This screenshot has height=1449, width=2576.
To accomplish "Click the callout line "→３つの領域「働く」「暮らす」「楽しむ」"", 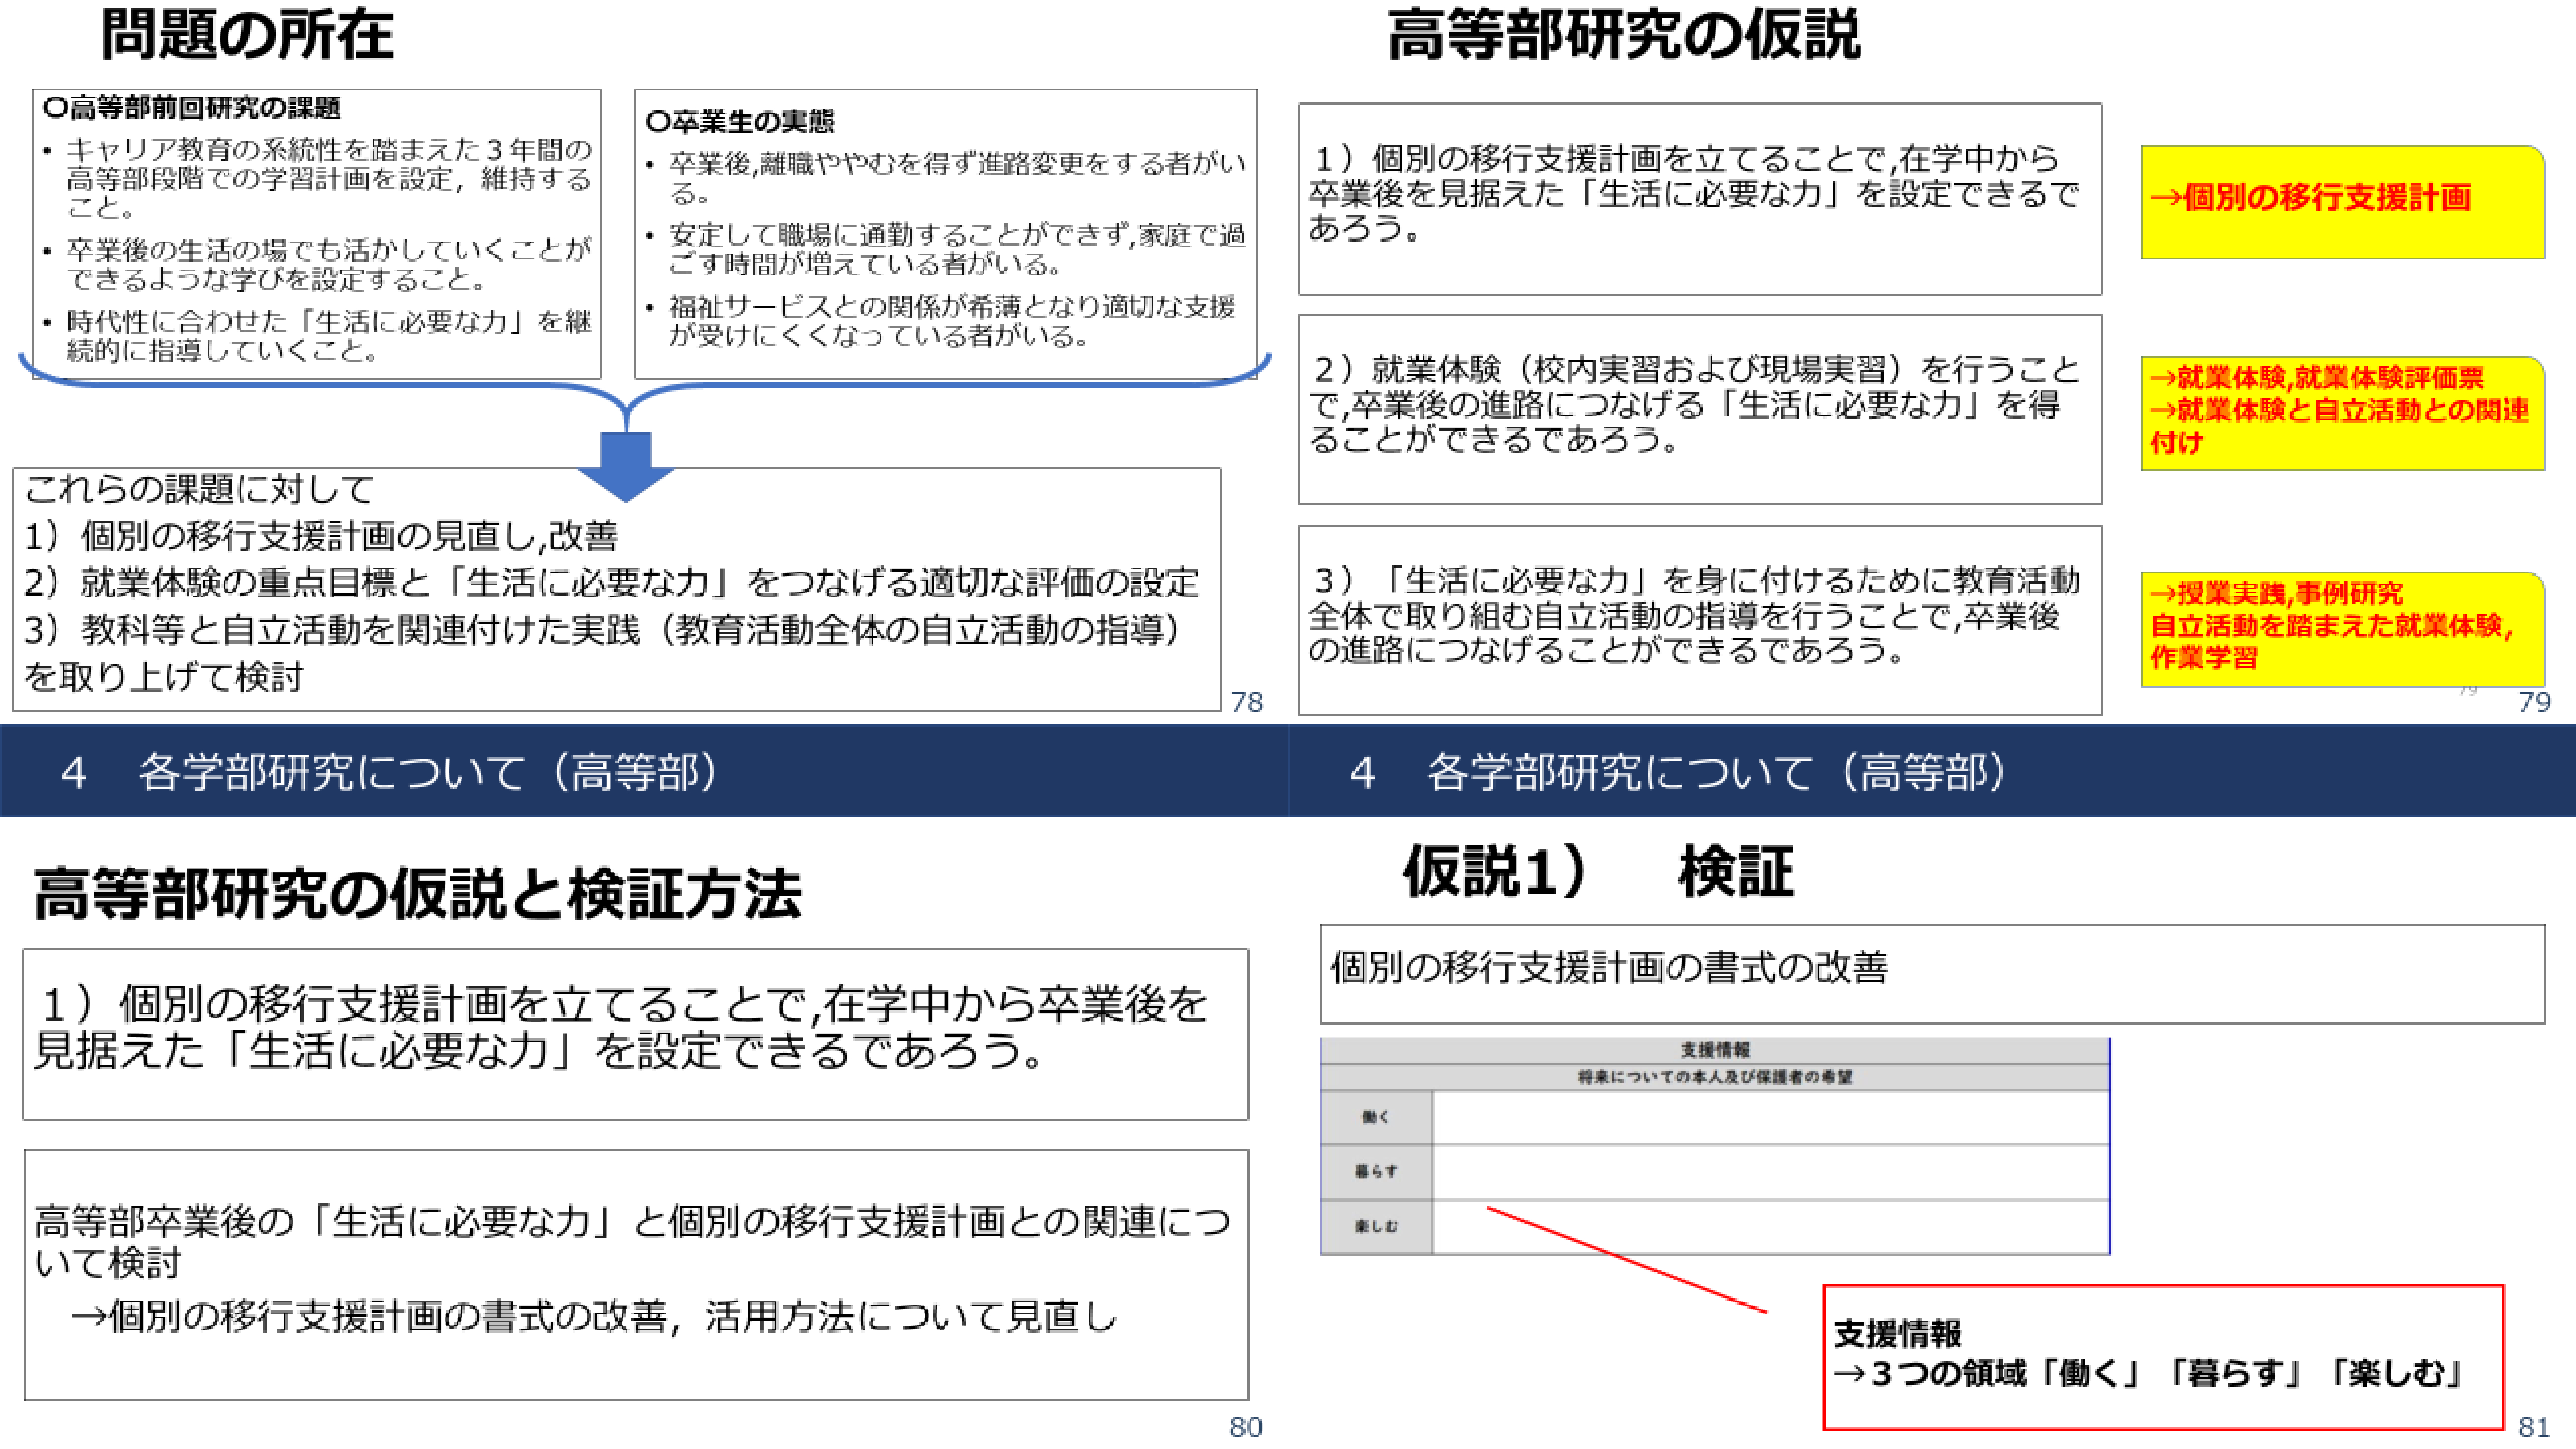I will pos(2149,1374).
